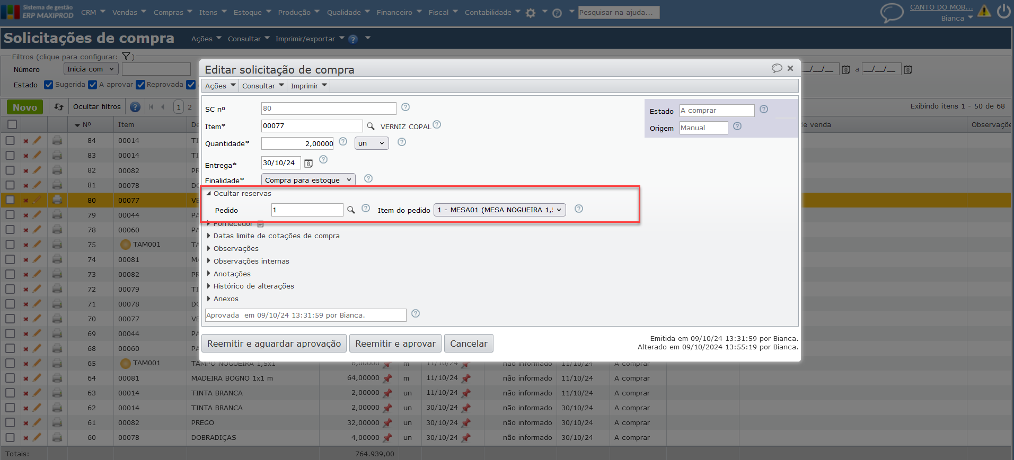Open Item do pedido dropdown
The width and height of the screenshot is (1014, 460).
point(500,210)
